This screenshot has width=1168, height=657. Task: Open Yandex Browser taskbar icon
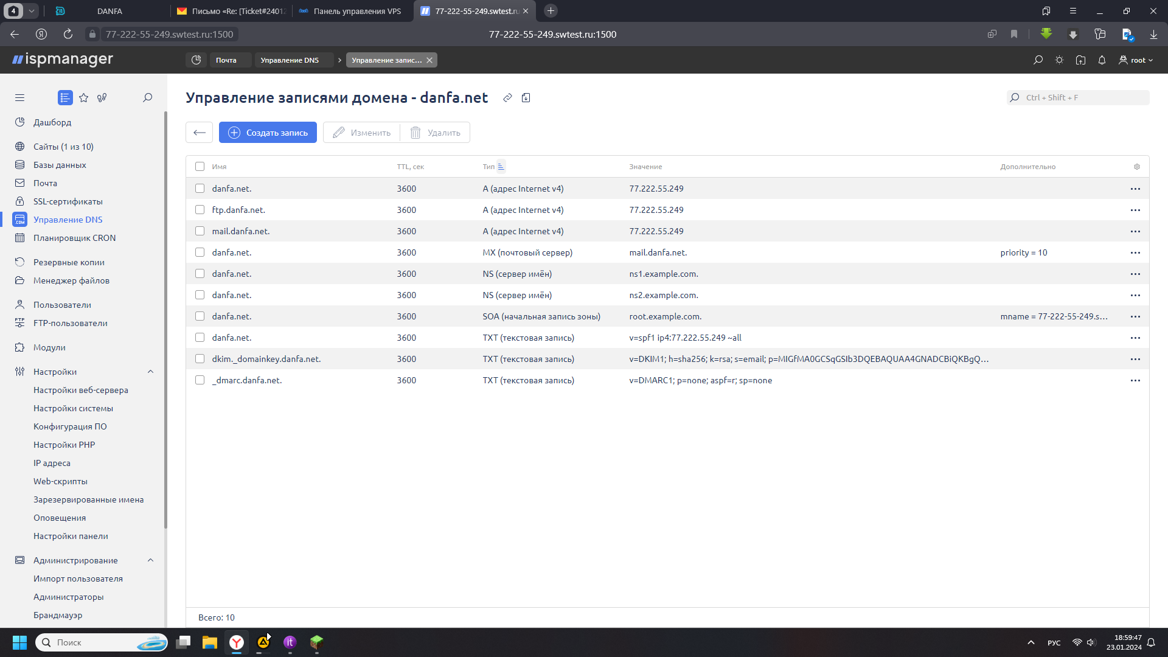pyautogui.click(x=237, y=642)
